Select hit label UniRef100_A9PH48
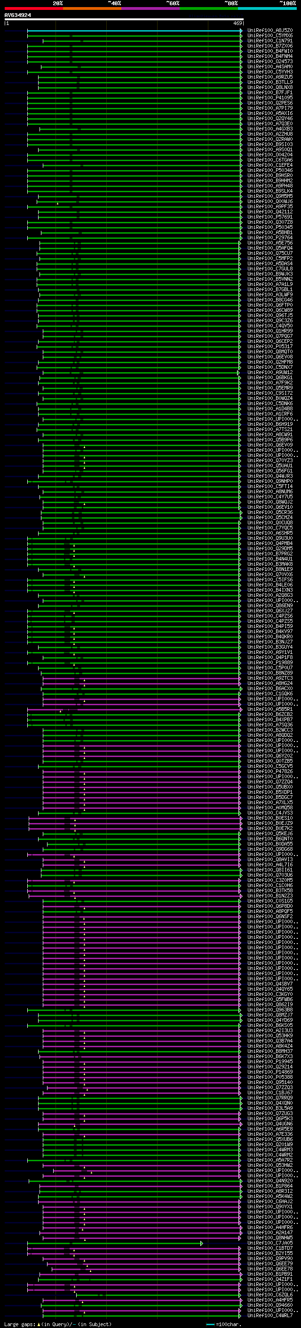301x1328 pixels. [x=269, y=186]
